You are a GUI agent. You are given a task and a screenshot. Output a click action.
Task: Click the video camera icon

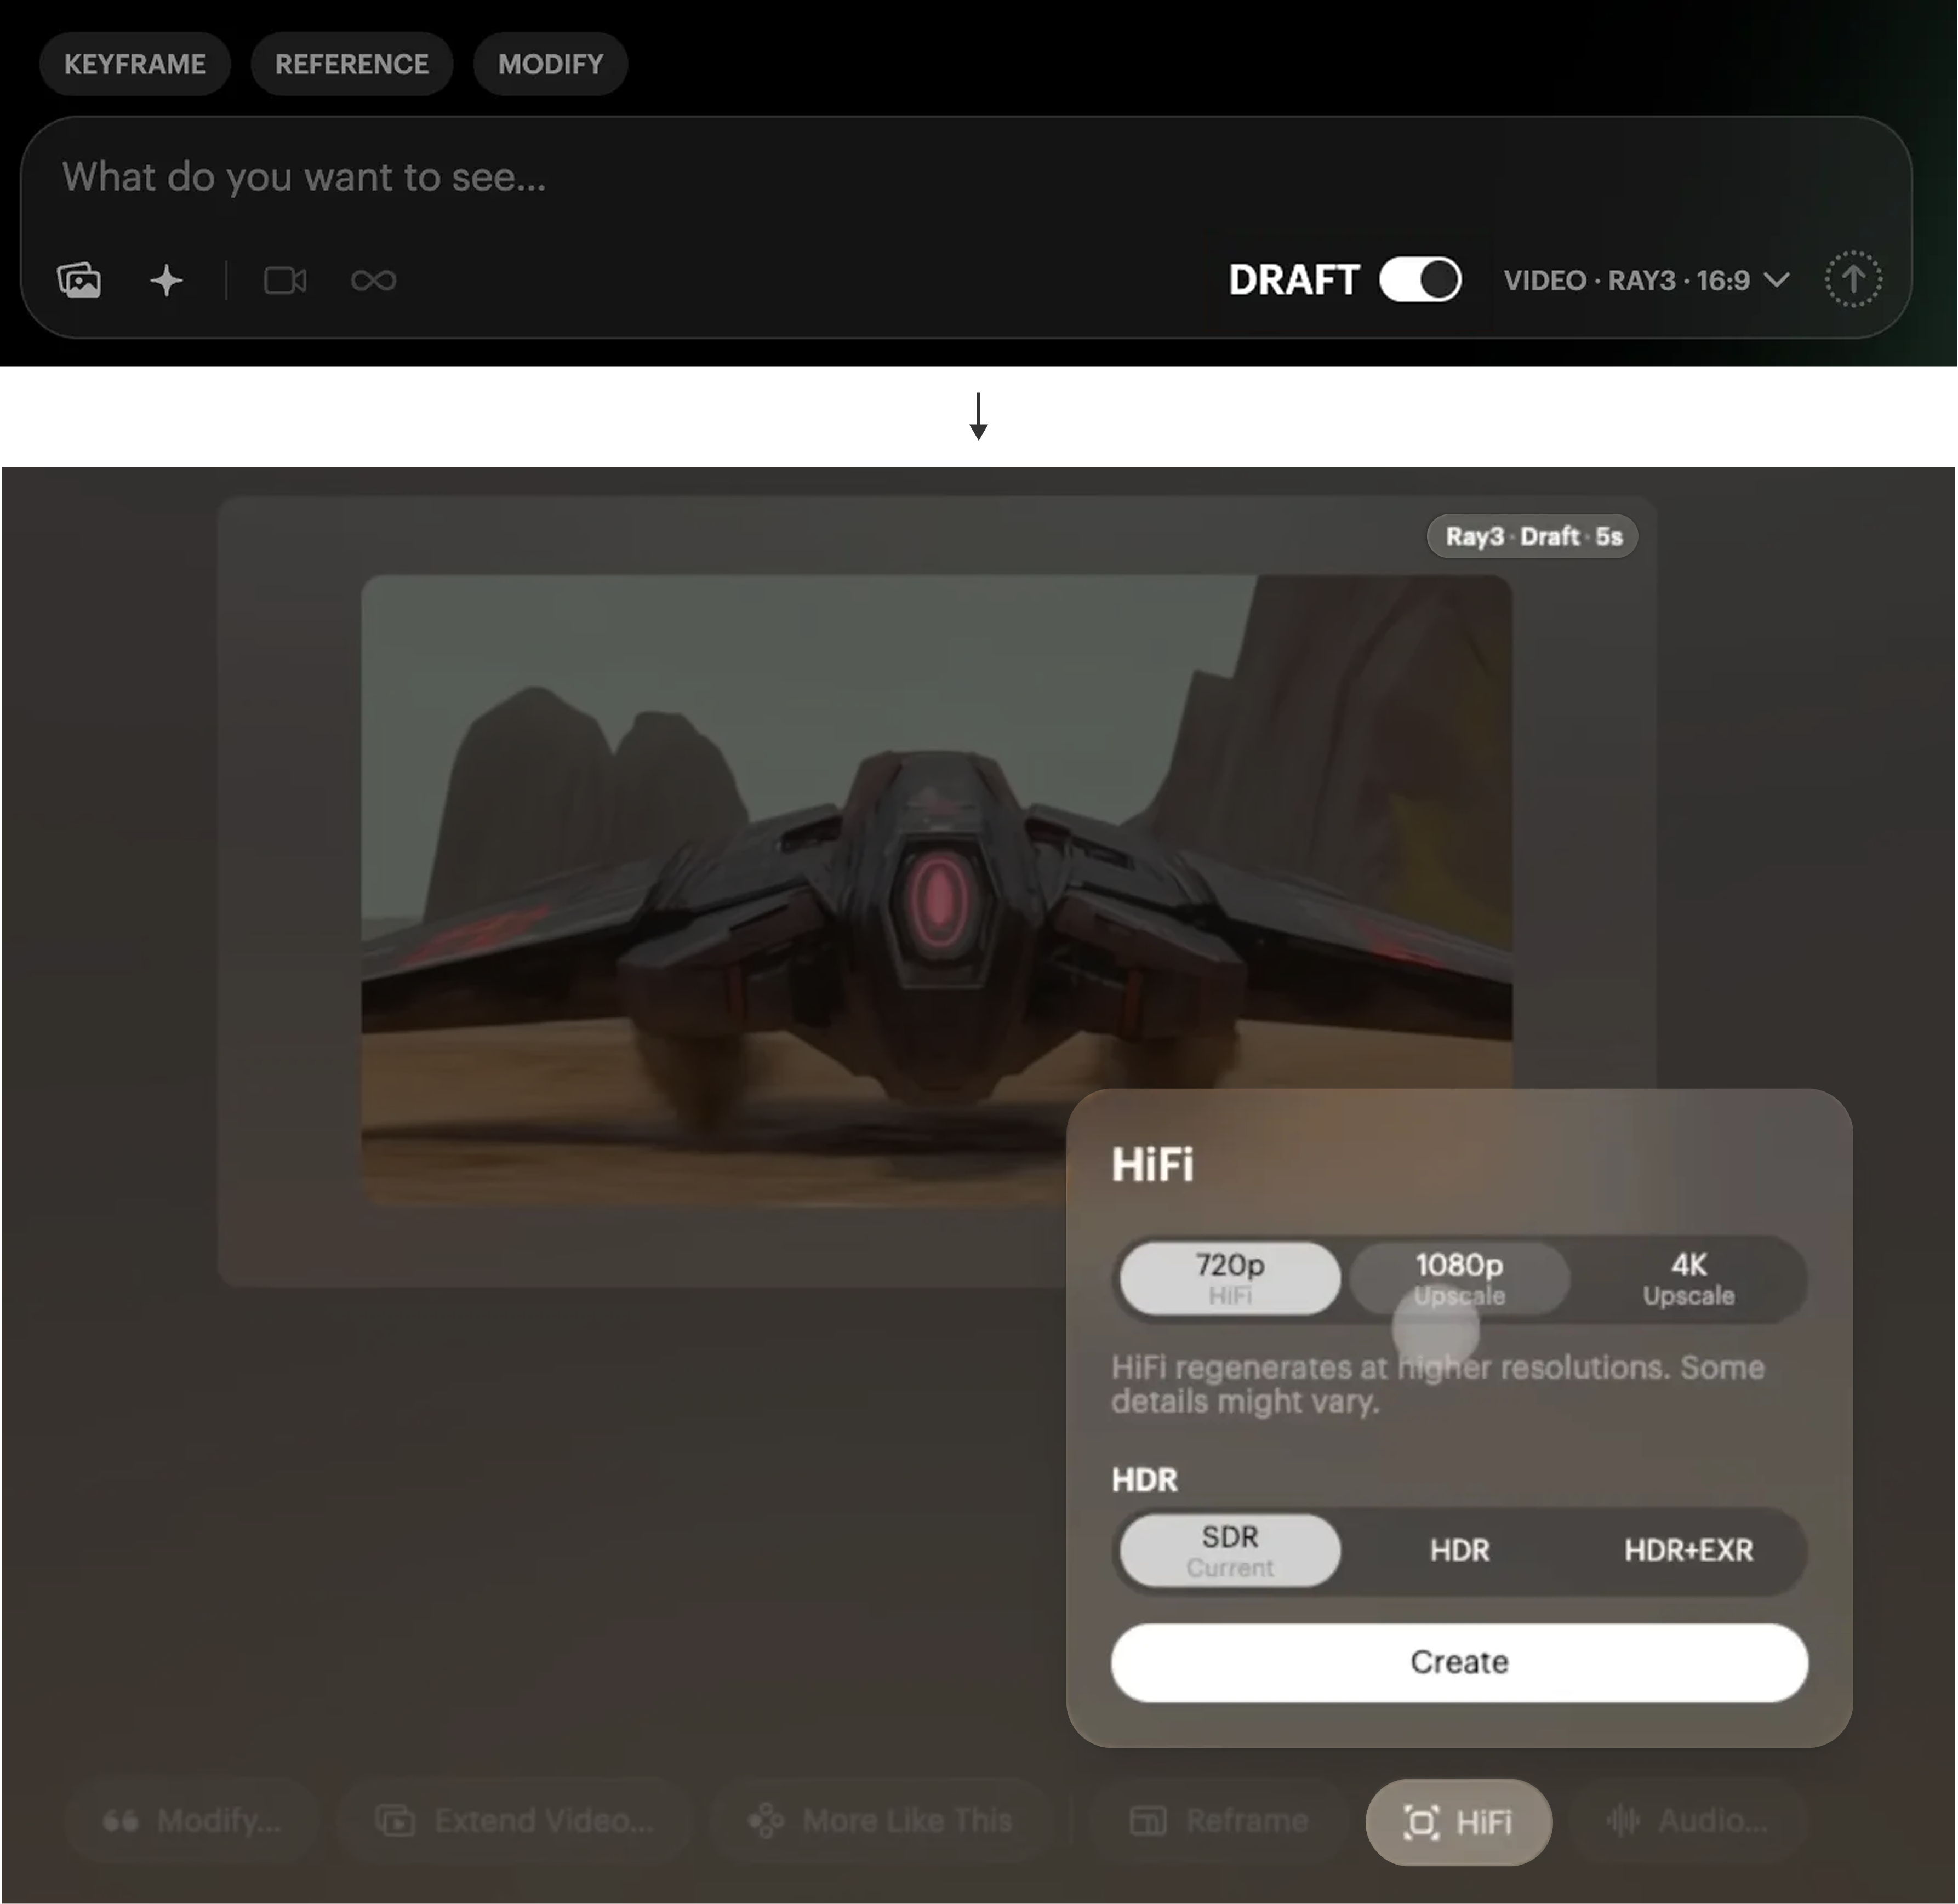click(x=285, y=280)
